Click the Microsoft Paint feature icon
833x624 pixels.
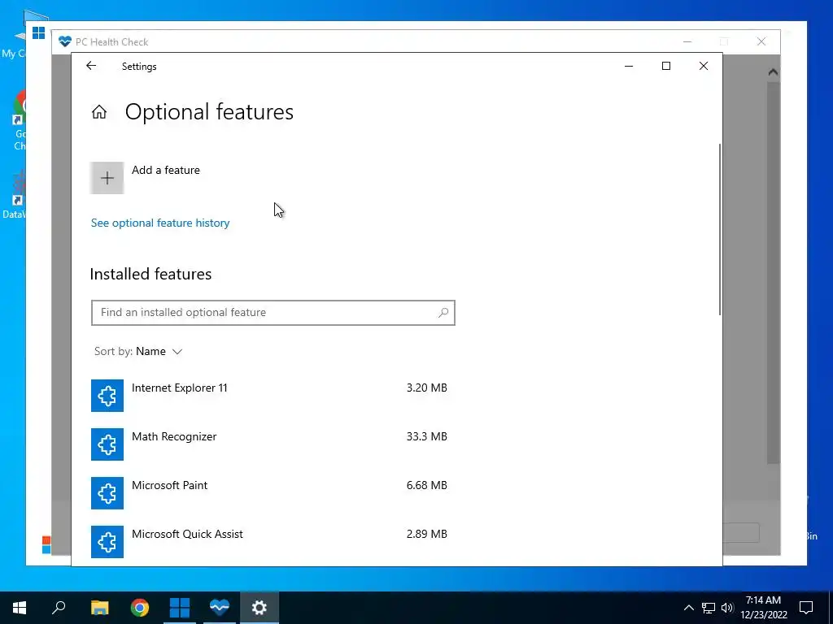[x=107, y=493]
